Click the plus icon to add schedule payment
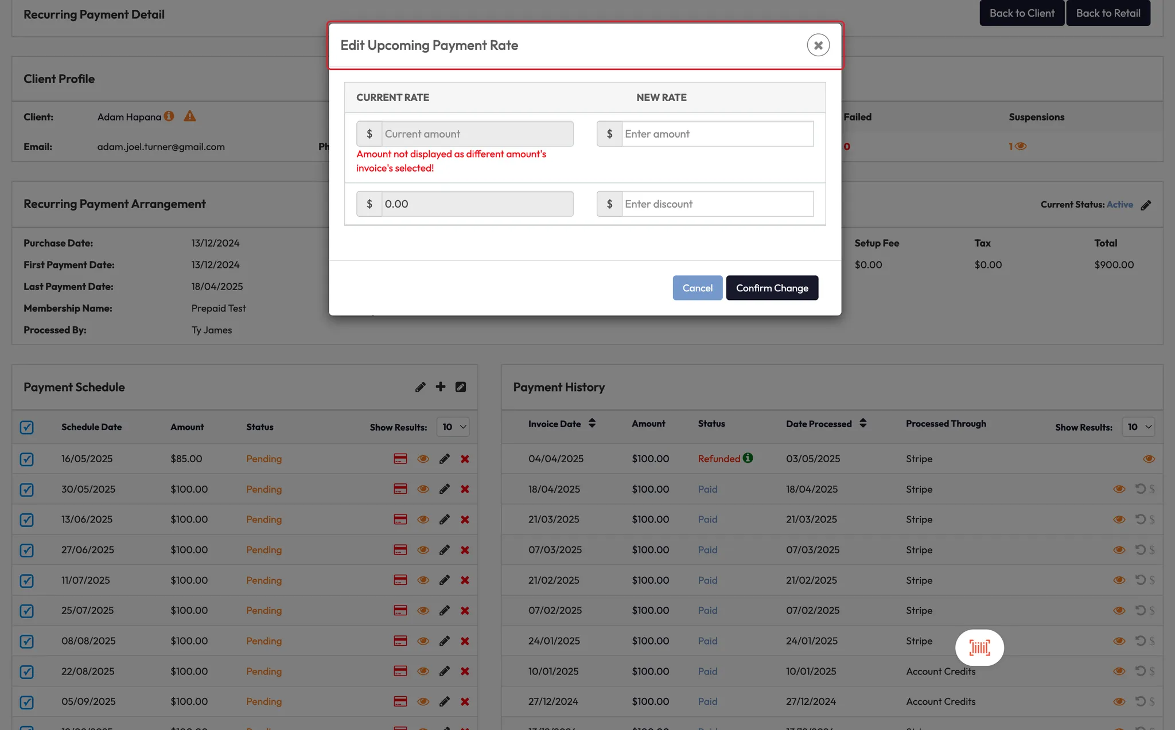The image size is (1175, 730). tap(440, 387)
